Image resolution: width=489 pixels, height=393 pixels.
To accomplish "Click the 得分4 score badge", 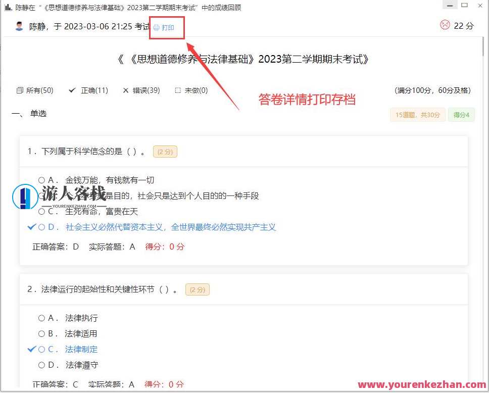I will click(461, 115).
